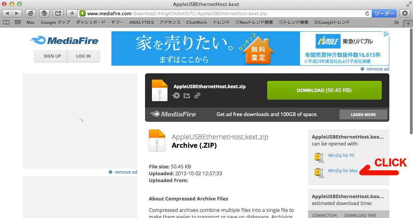
Task: Click the SIGN UP button
Action: click(50, 56)
